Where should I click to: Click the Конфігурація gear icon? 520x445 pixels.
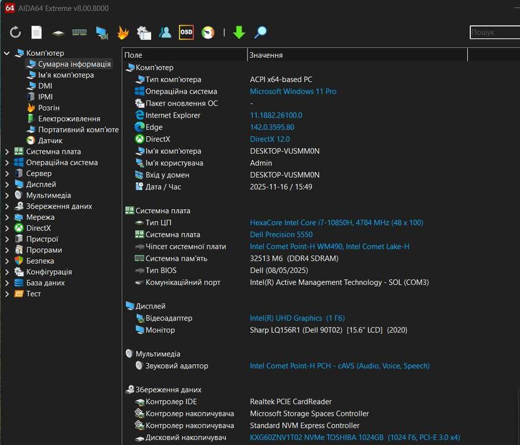19,272
